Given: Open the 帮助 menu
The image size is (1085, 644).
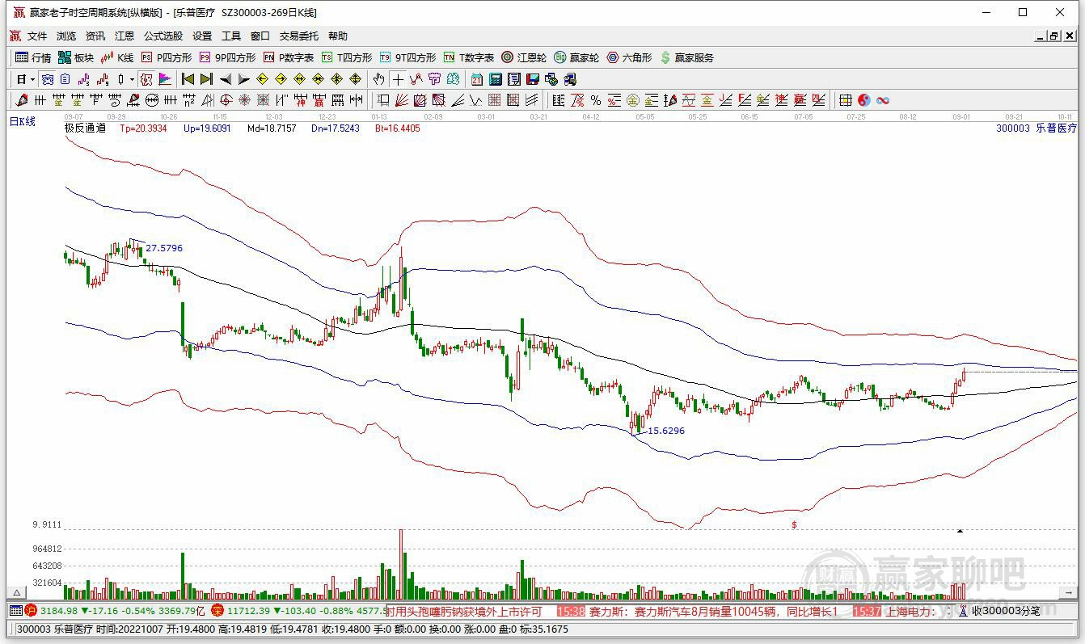Looking at the screenshot, I should tap(338, 36).
